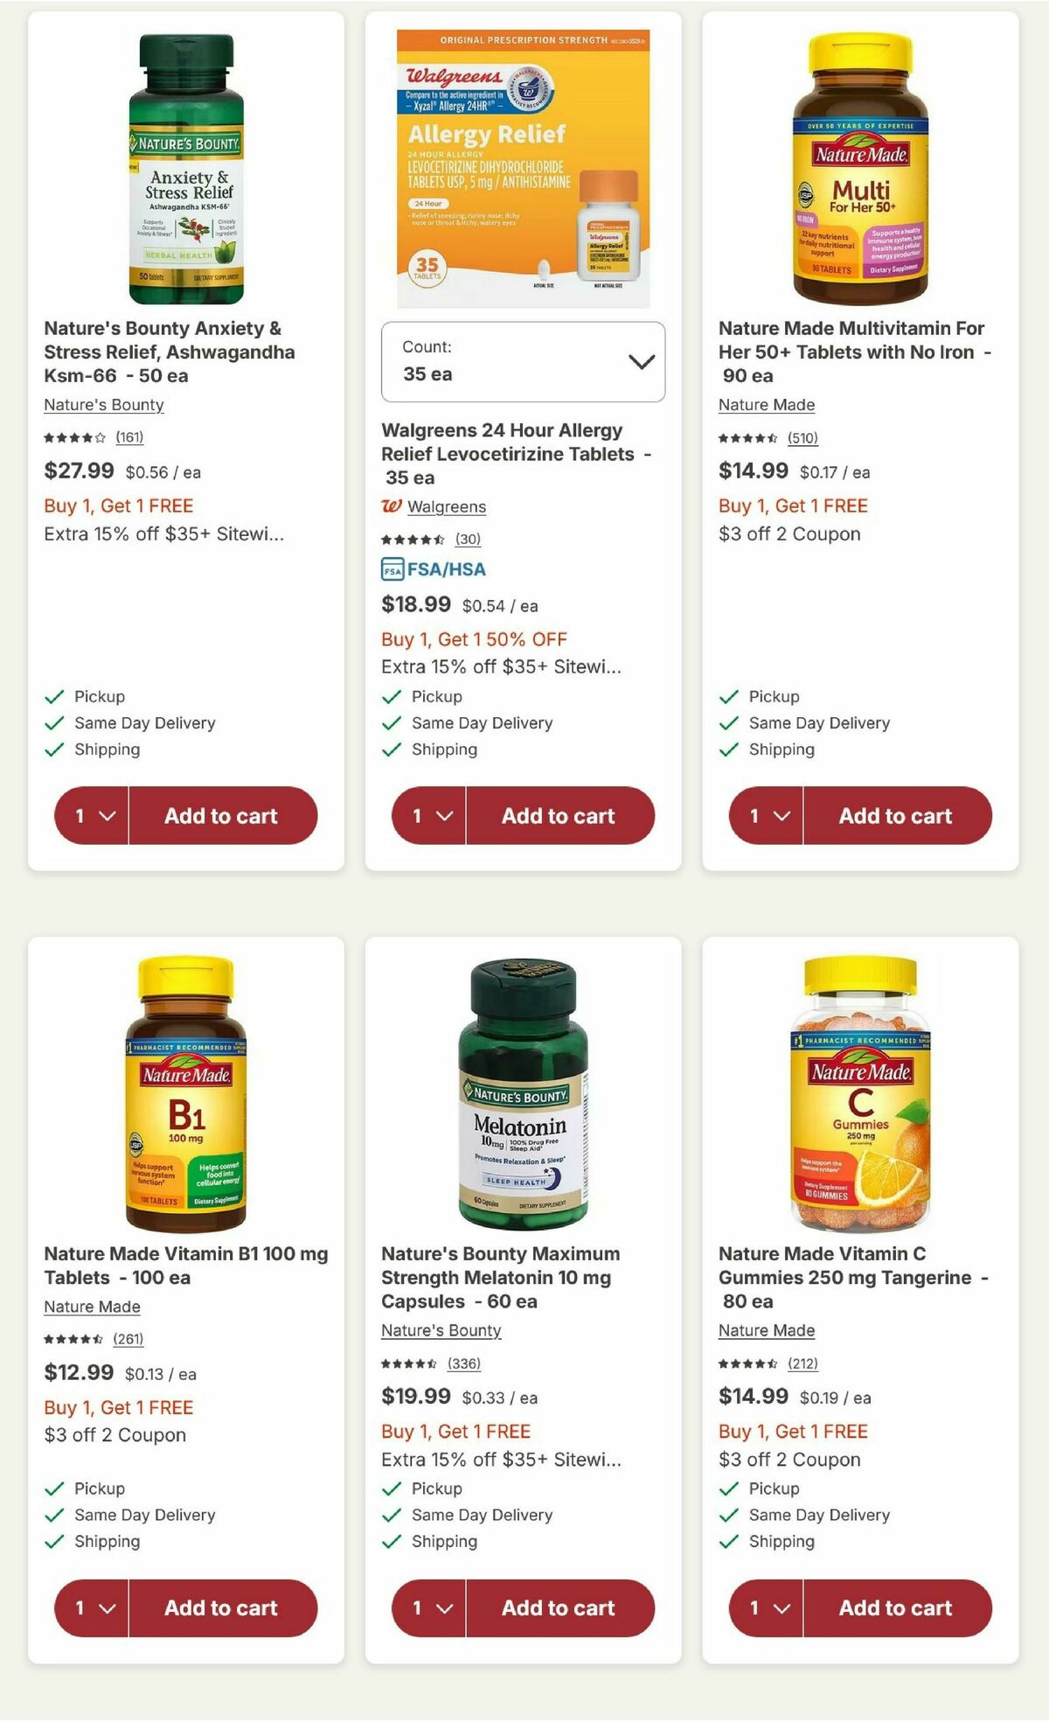Add Nature Made Multi For Her to cart
Screen dimensions: 1049x1722
pyautogui.click(x=895, y=815)
